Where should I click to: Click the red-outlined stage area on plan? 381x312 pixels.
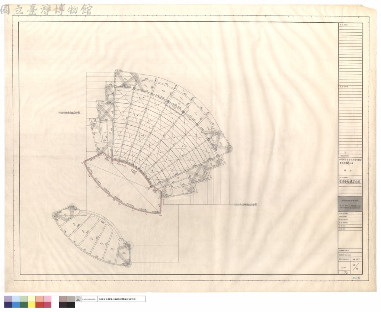123,184
